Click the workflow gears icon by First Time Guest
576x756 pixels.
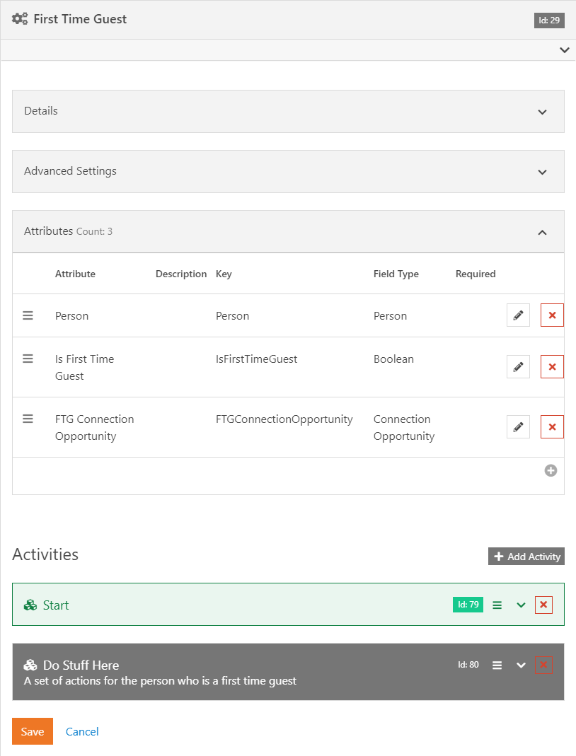tap(20, 19)
